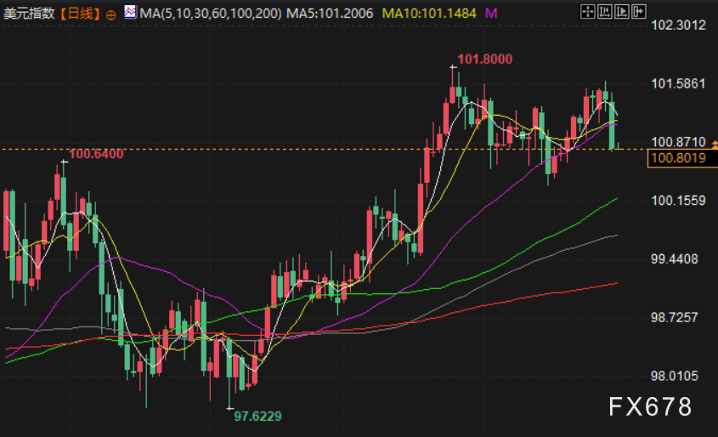Expand the truncated purple M average label
718x437 pixels.
491,14
